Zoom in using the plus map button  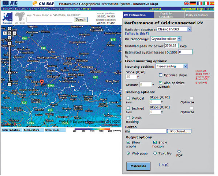[x=9, y=43]
